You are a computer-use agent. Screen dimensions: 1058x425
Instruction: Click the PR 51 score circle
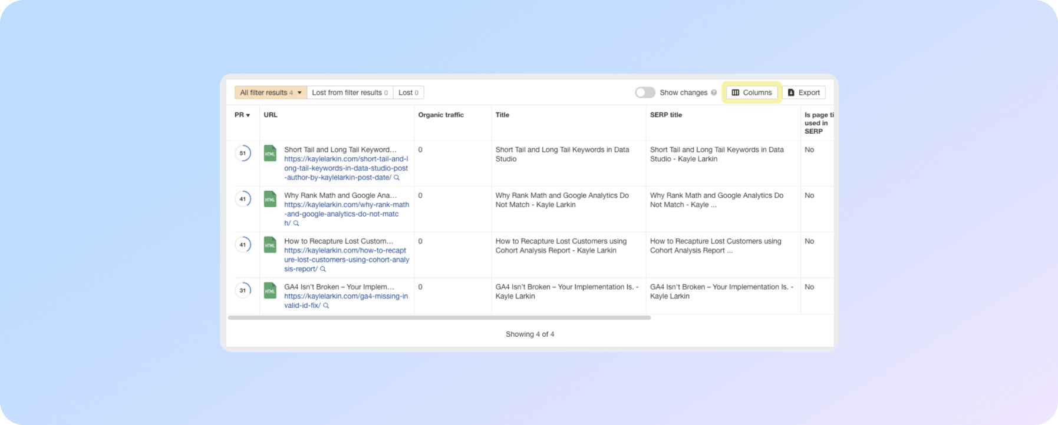(x=243, y=153)
